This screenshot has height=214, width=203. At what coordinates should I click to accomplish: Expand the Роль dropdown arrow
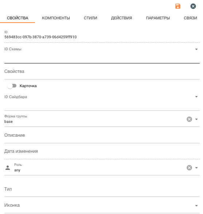click(196, 168)
